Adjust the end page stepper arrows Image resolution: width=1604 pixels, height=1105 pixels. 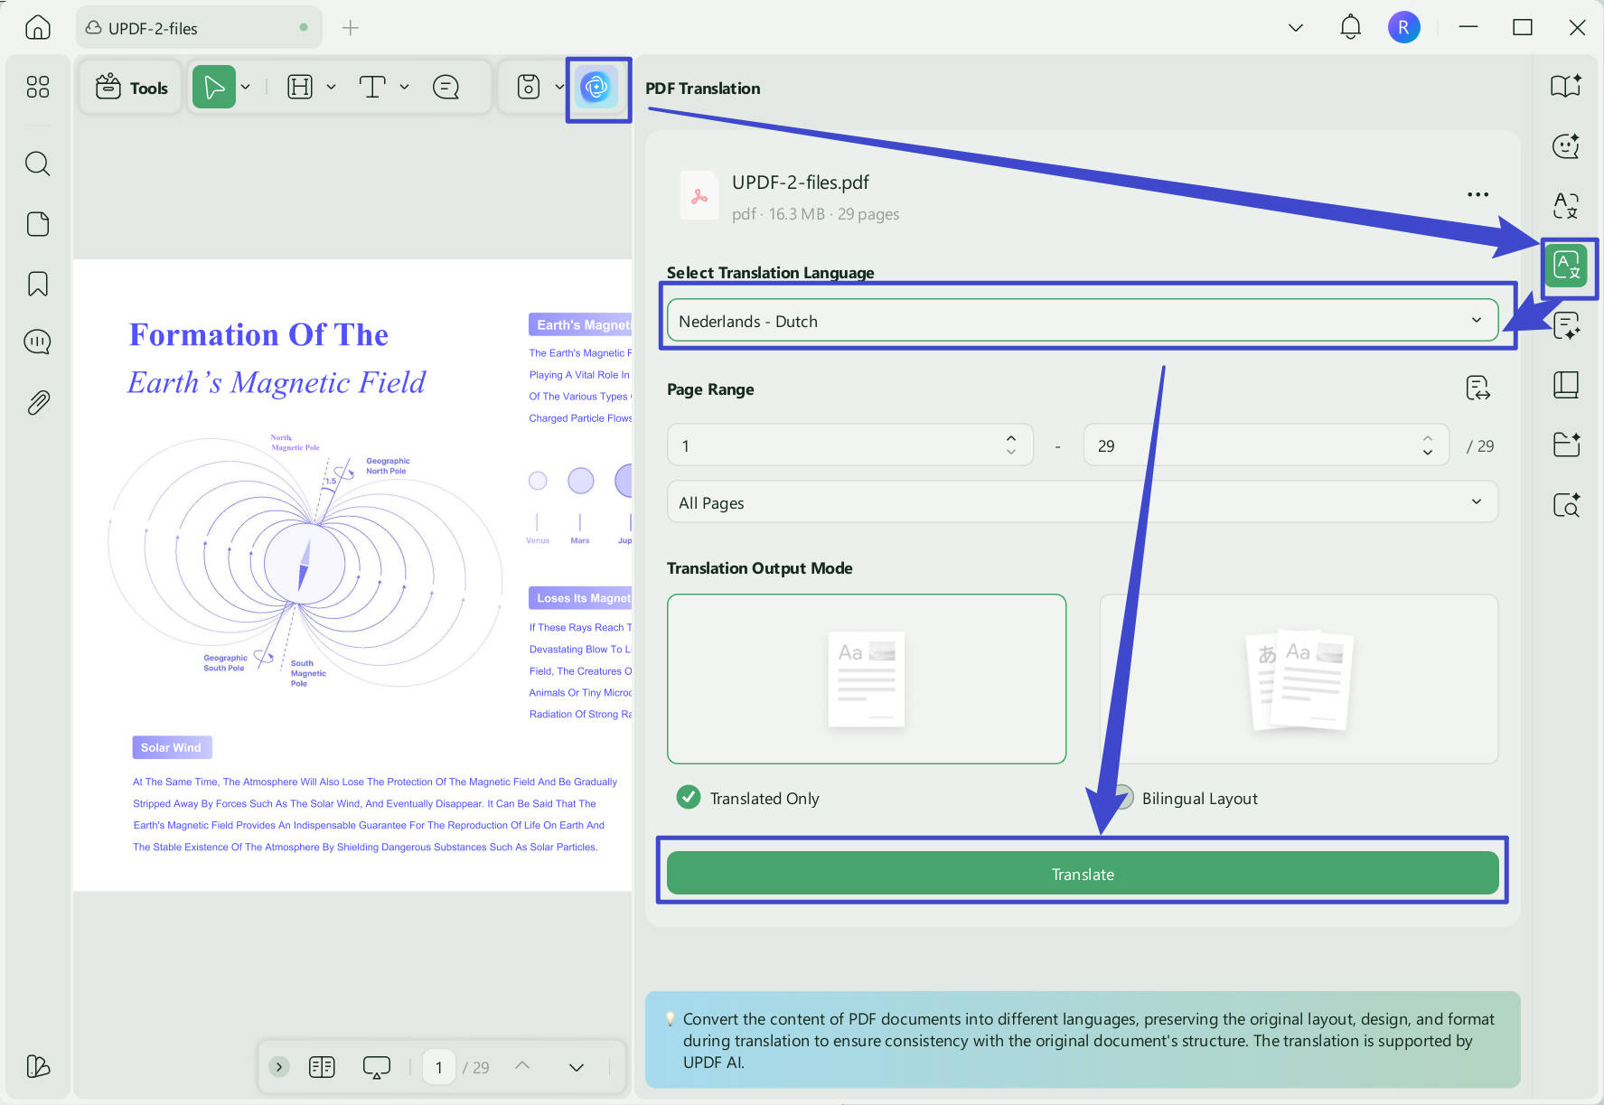click(x=1428, y=445)
